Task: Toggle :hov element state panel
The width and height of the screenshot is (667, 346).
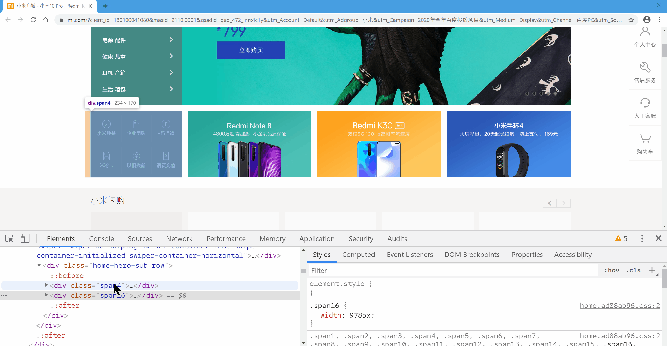Action: coord(612,270)
